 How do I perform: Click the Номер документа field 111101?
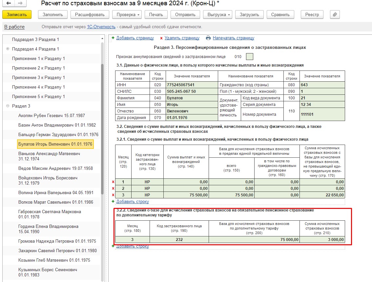click(x=322, y=114)
